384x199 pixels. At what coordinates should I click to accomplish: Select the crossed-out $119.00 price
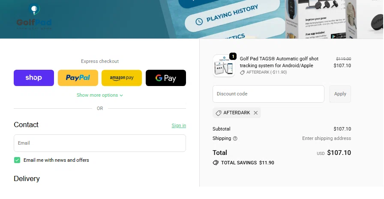click(343, 59)
